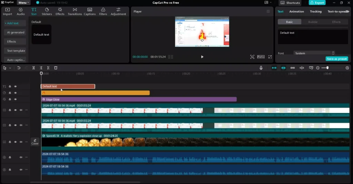353x184 pixels.
Task: Click the Split clip tool
Action: pos(33,68)
